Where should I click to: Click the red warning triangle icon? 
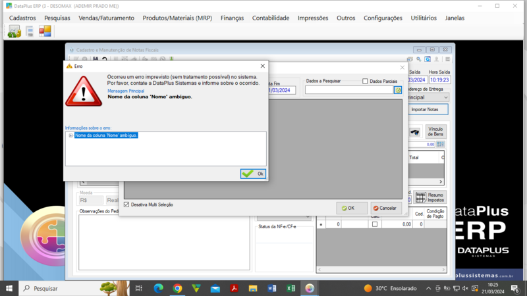point(84,91)
